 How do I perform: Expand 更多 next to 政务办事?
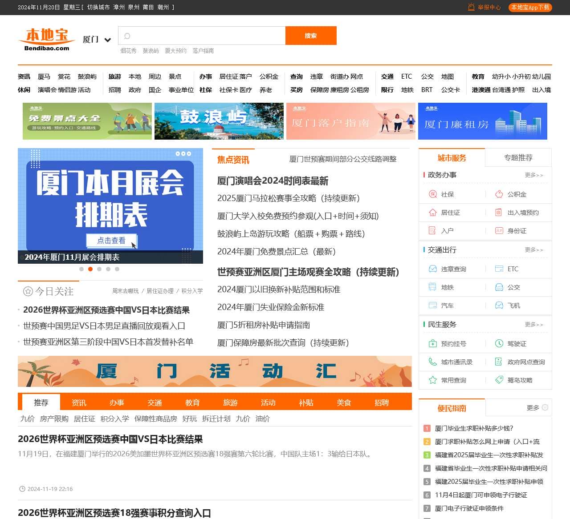533,175
